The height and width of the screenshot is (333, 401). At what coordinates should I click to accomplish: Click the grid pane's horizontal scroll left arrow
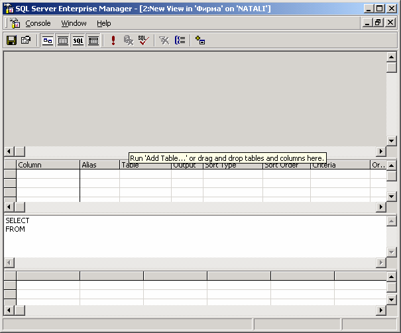(9, 207)
